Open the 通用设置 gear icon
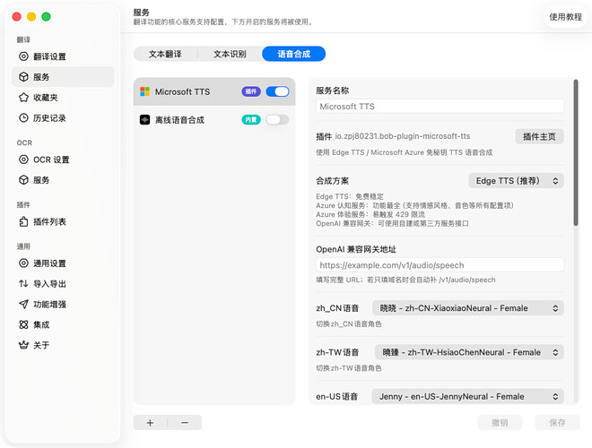Viewport: 592px width, 448px height. pyautogui.click(x=23, y=263)
